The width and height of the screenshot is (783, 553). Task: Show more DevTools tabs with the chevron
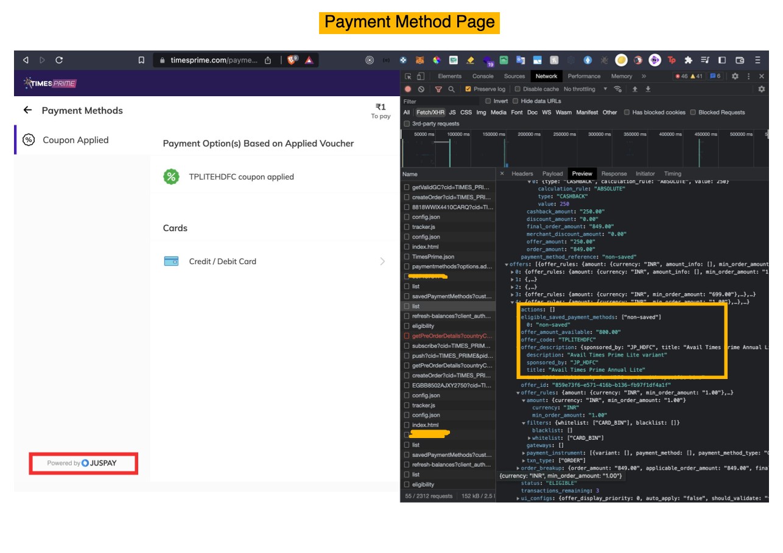point(644,76)
